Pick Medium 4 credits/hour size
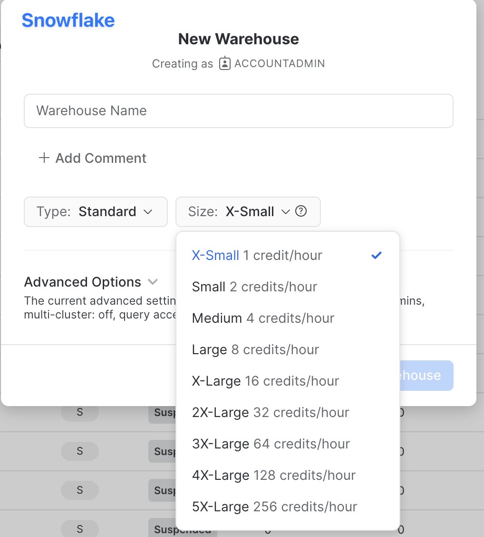Image resolution: width=484 pixels, height=537 pixels. tap(288, 318)
